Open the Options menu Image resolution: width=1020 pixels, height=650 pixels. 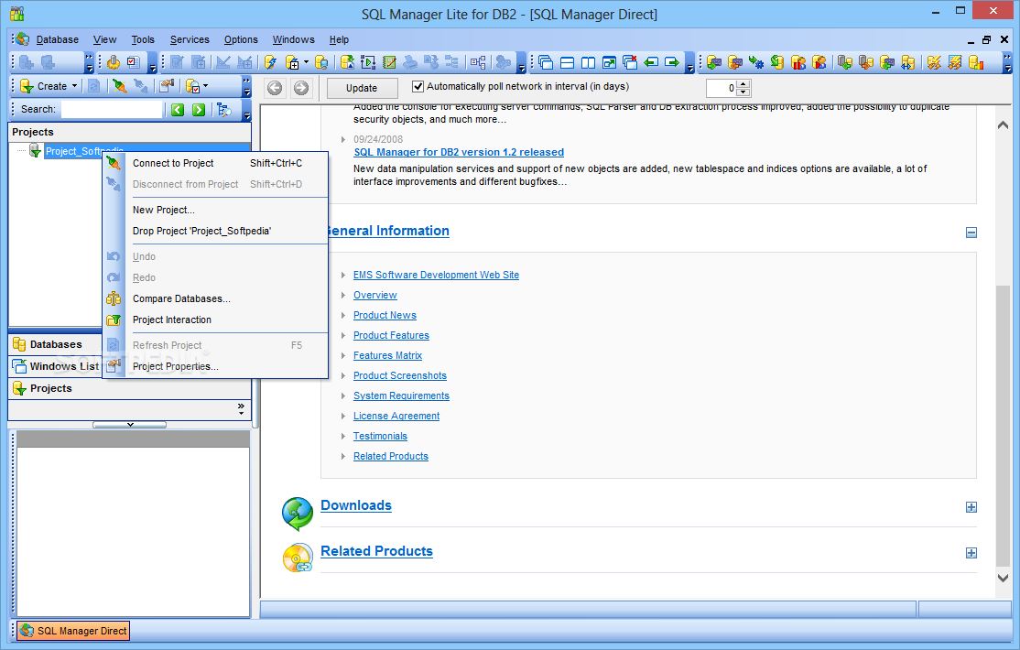coord(242,39)
